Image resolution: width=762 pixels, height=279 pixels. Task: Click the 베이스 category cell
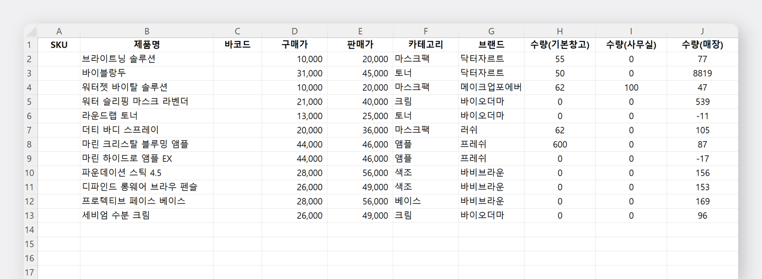426,201
